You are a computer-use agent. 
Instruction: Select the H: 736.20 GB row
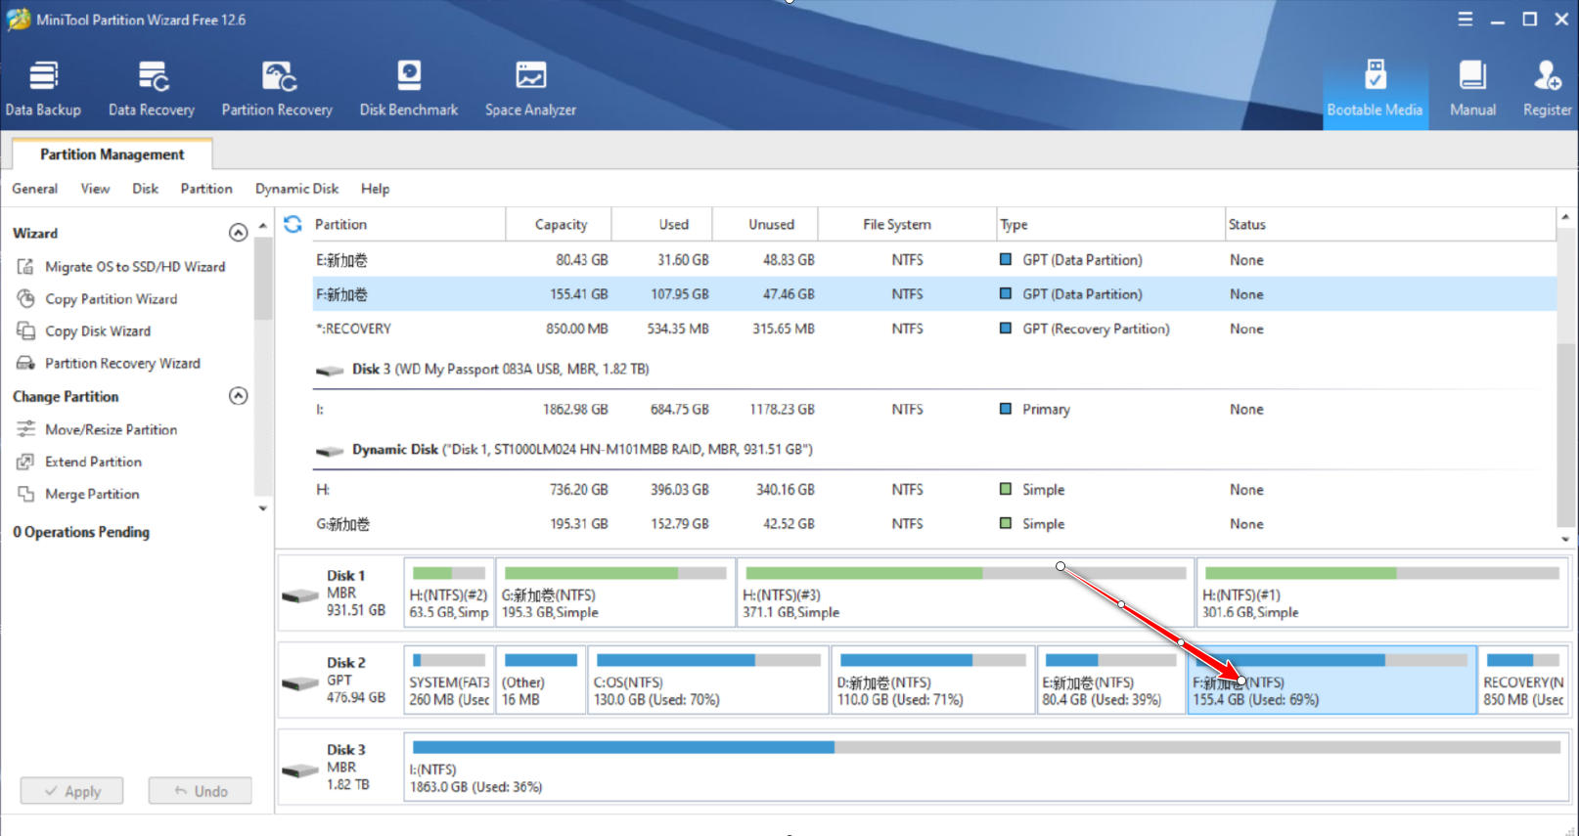[934, 489]
